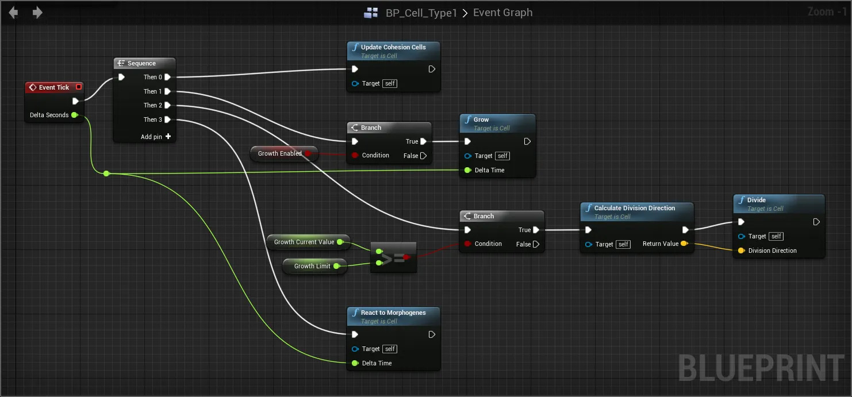Click the Growth Enabled boolean output pin

tap(308, 153)
